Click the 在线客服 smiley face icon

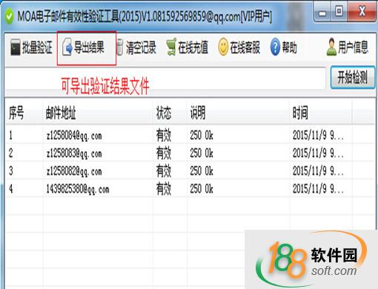tap(223, 47)
